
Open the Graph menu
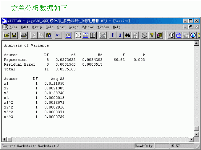[x=74, y=27]
